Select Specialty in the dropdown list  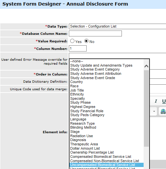coord(106,98)
